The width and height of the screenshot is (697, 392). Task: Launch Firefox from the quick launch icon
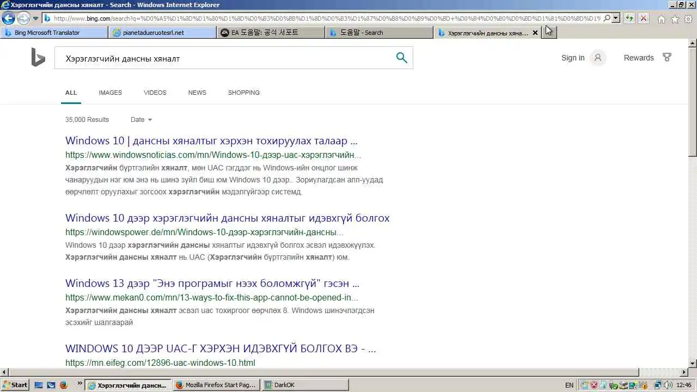click(x=63, y=385)
